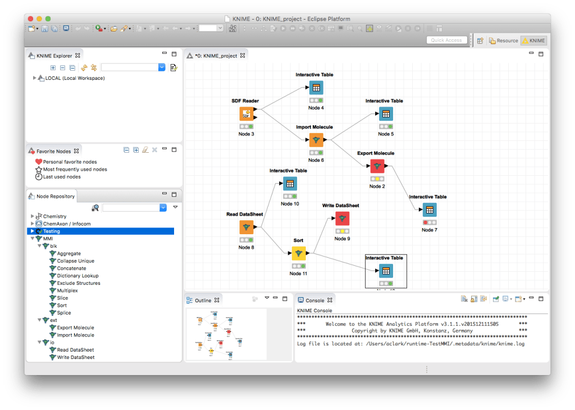This screenshot has width=575, height=410.
Task: Select the Aggregate node in repository
Action: tap(69, 254)
